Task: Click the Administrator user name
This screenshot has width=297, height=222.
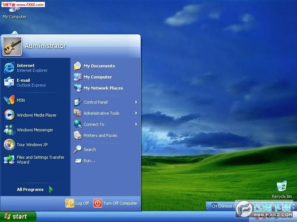Action: 45,46
